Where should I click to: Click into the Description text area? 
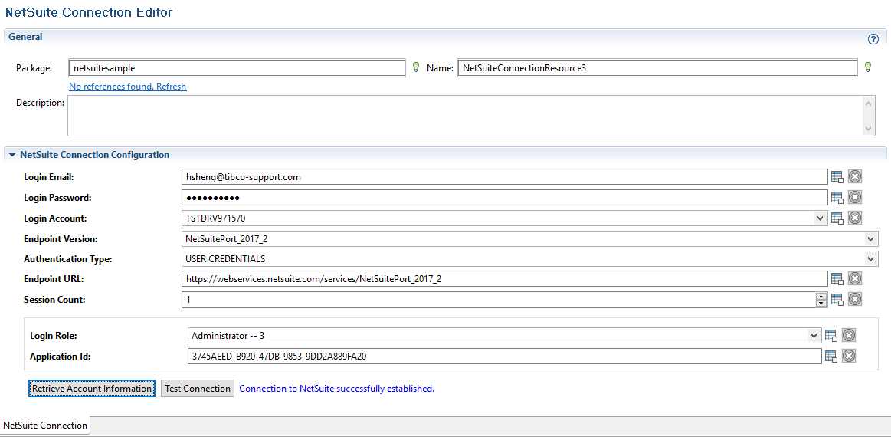click(x=466, y=116)
